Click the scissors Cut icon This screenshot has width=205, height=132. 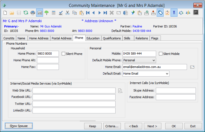tap(67, 13)
